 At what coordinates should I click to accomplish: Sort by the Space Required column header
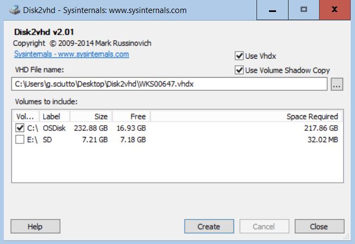pyautogui.click(x=247, y=117)
